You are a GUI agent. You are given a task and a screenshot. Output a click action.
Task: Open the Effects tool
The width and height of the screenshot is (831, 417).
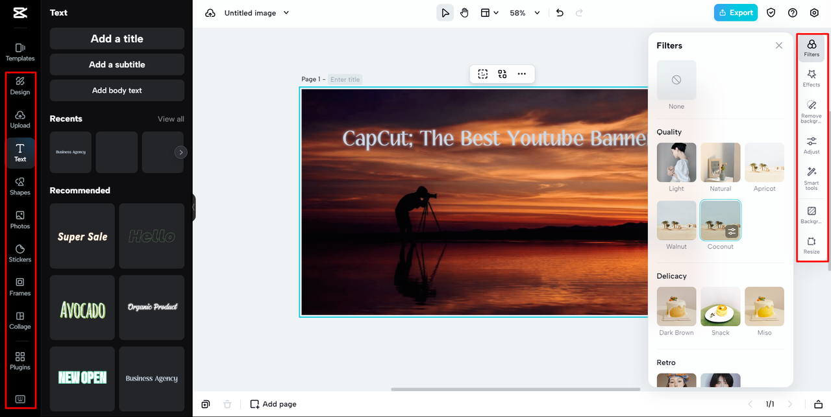(x=812, y=78)
